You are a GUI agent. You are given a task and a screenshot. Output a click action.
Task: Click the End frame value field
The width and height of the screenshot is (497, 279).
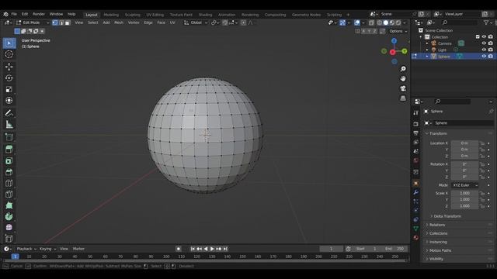tap(394, 249)
